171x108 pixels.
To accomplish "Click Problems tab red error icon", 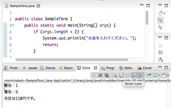I will (x=6, y=68).
